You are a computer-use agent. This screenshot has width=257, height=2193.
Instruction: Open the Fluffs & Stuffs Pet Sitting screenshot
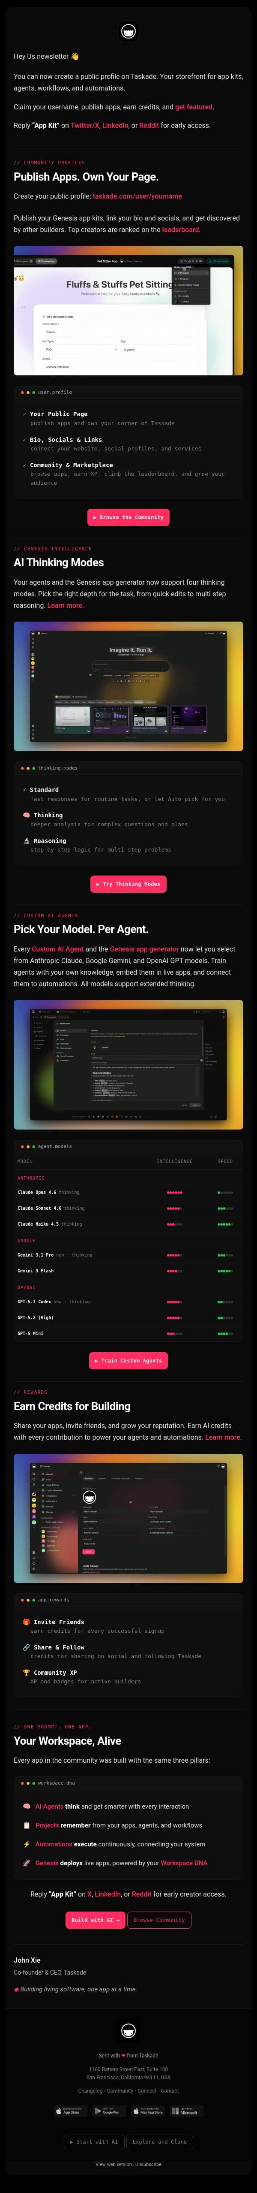tap(128, 311)
